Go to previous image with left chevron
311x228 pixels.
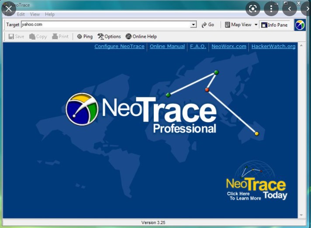(290, 9)
